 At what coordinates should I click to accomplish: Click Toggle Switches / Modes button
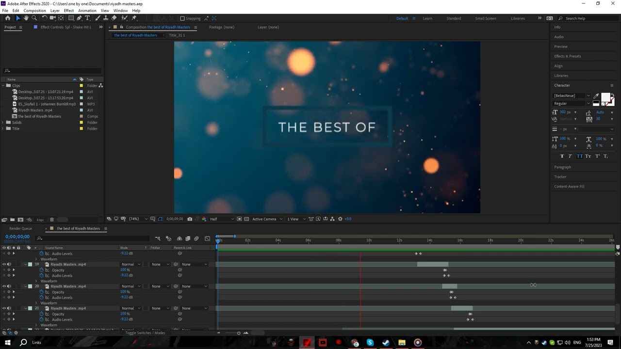click(x=145, y=333)
